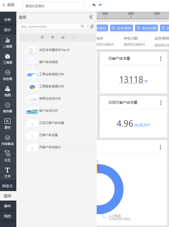
Task: Select the 素材 media icon
Action: point(8,121)
